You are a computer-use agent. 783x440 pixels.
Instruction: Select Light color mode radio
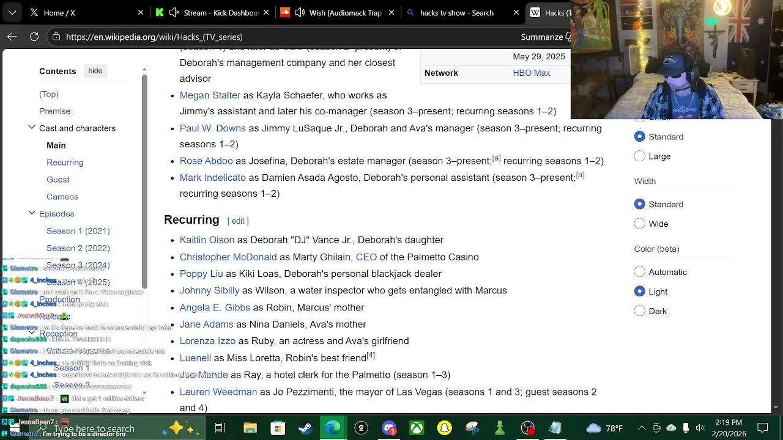tap(640, 291)
